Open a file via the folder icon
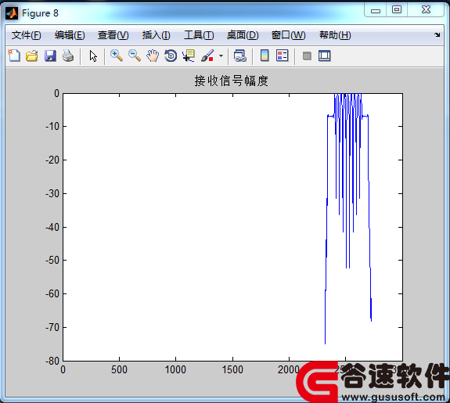Screen dimensions: 450x403 [x=32, y=56]
